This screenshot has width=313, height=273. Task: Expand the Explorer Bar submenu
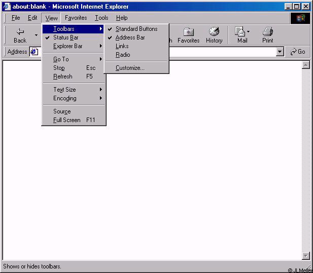point(74,46)
